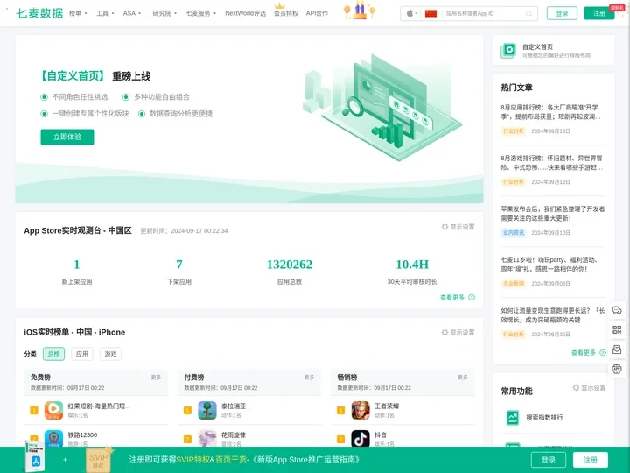
Task: Click the 新上架应用 count 1
Action: (77, 265)
